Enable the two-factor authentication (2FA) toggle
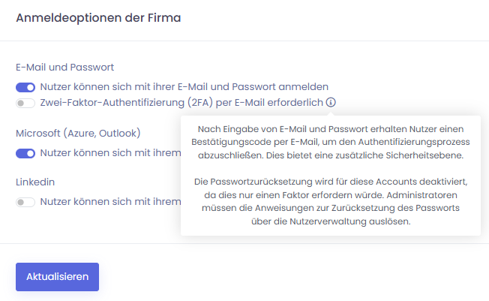489x301 pixels. 25,103
